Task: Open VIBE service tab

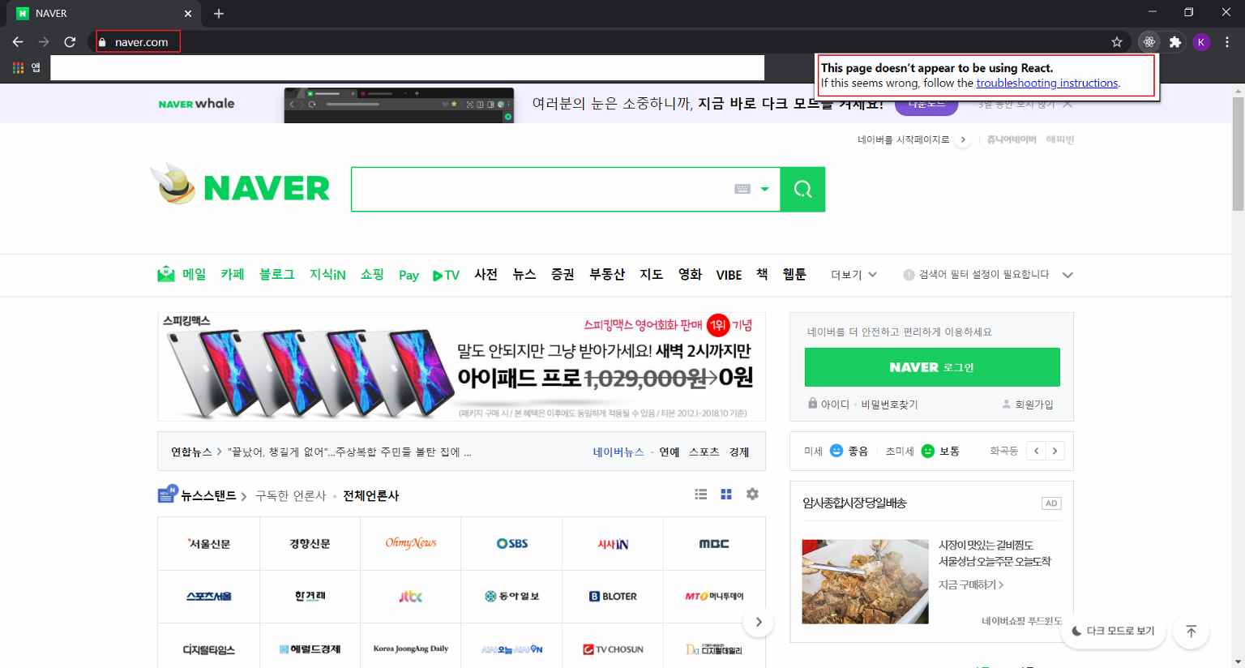Action: click(729, 275)
